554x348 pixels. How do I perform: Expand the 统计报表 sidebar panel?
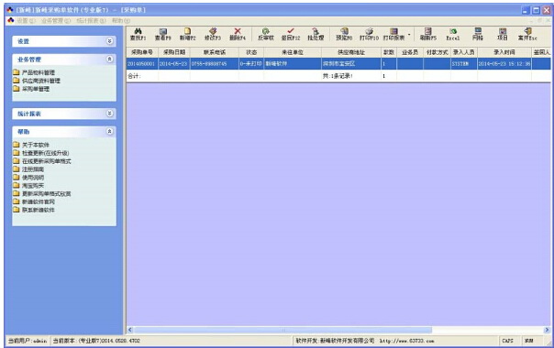coord(109,114)
